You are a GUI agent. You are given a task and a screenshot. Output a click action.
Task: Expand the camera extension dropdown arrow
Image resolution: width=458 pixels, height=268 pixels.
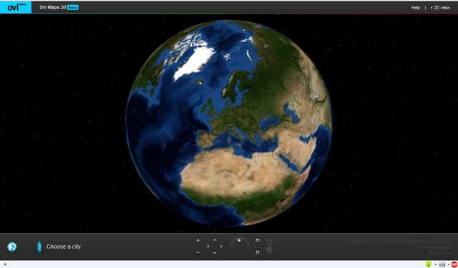[449, 265]
